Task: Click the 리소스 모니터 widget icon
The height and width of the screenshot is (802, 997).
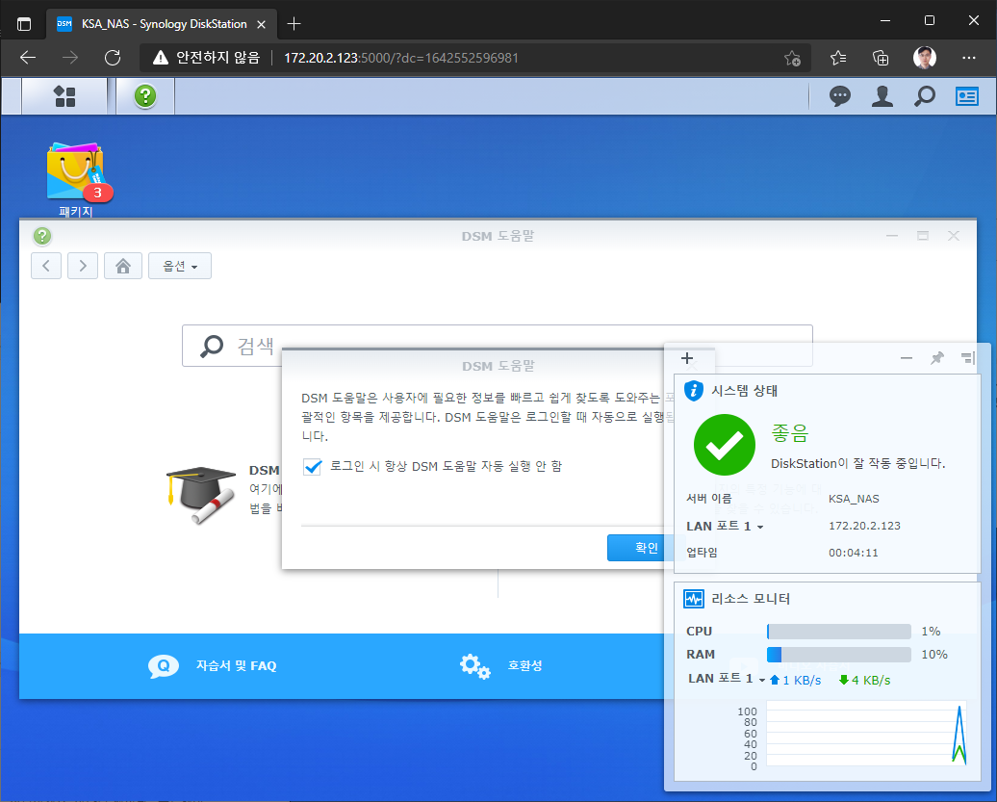Action: [693, 599]
